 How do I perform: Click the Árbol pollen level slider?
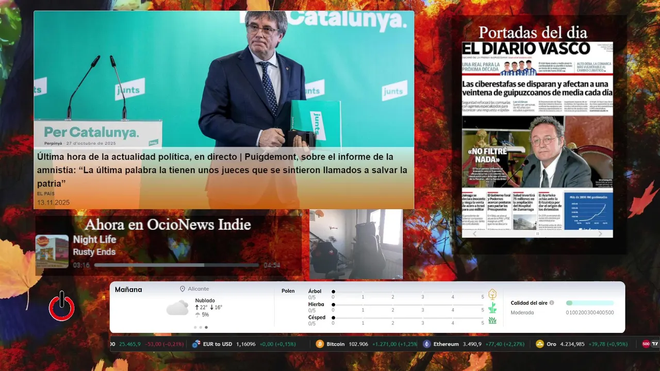pyautogui.click(x=408, y=292)
